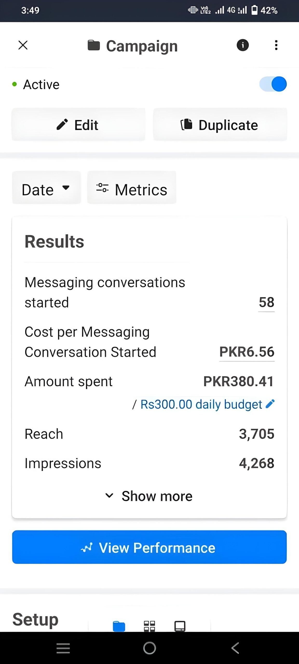Click the pencil icon beside daily budget
Image resolution: width=299 pixels, height=664 pixels.
pyautogui.click(x=270, y=404)
